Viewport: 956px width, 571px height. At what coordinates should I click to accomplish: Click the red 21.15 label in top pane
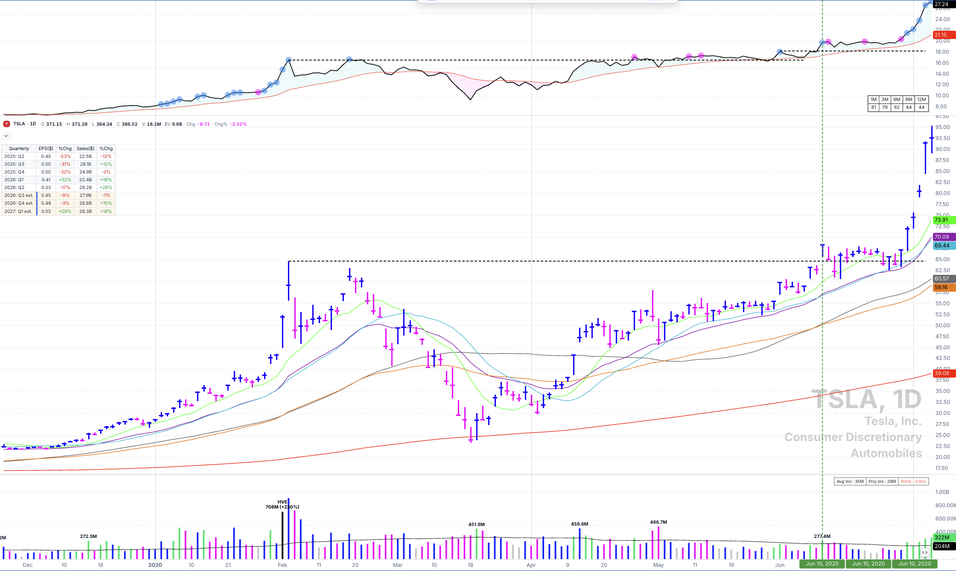944,35
